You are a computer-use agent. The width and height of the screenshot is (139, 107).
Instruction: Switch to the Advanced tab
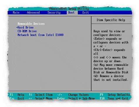point(33,13)
